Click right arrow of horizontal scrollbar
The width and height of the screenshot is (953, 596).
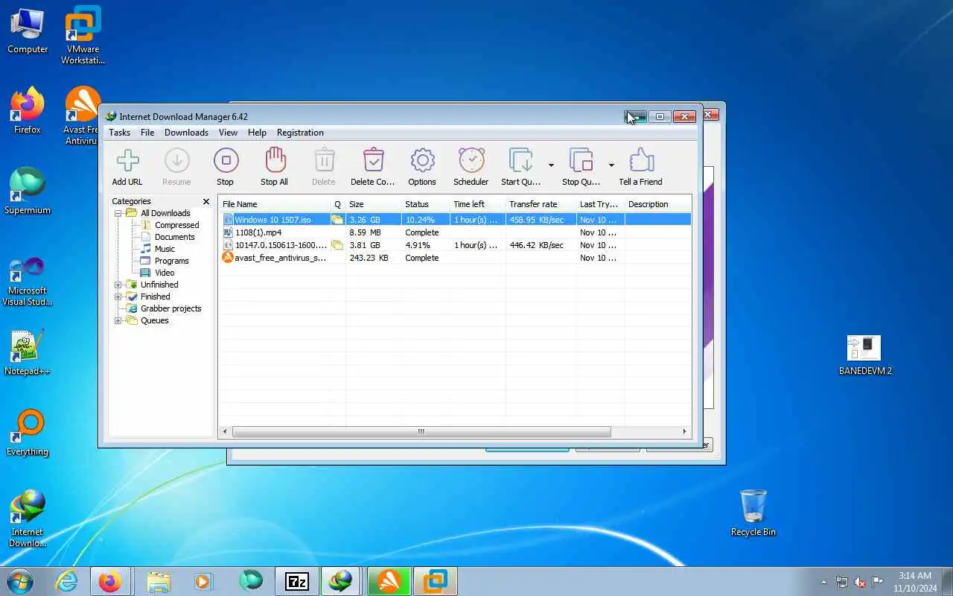tap(684, 431)
